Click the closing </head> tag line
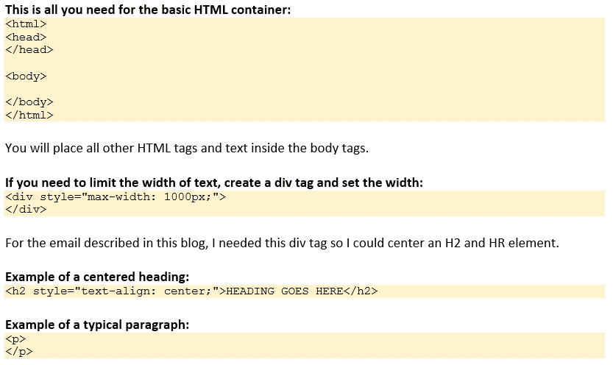Viewport: 613px width, 365px height. pos(29,49)
